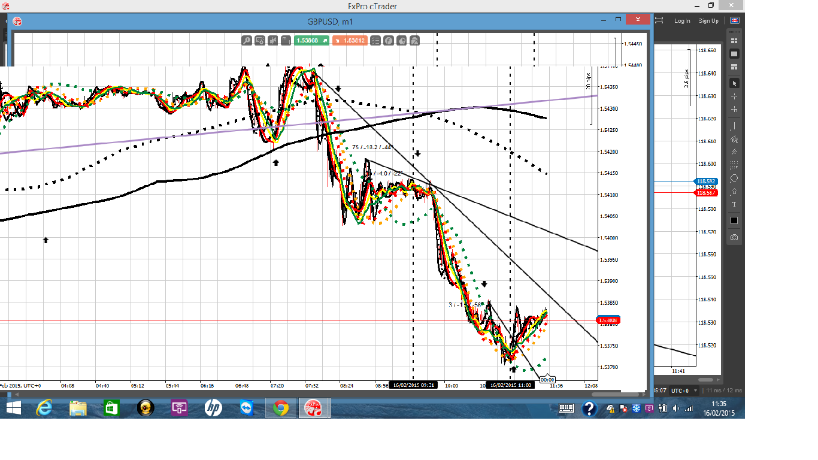The image size is (818, 460).
Task: Click Sign Up at the top
Action: [708, 21]
